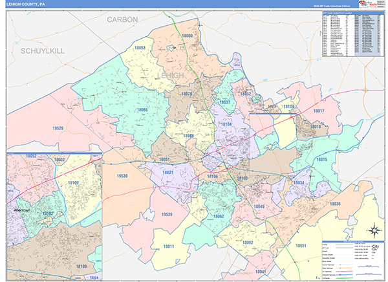Select ZIP code 18062 label
Viewport: 388px width, 282px height.
pyautogui.click(x=219, y=216)
